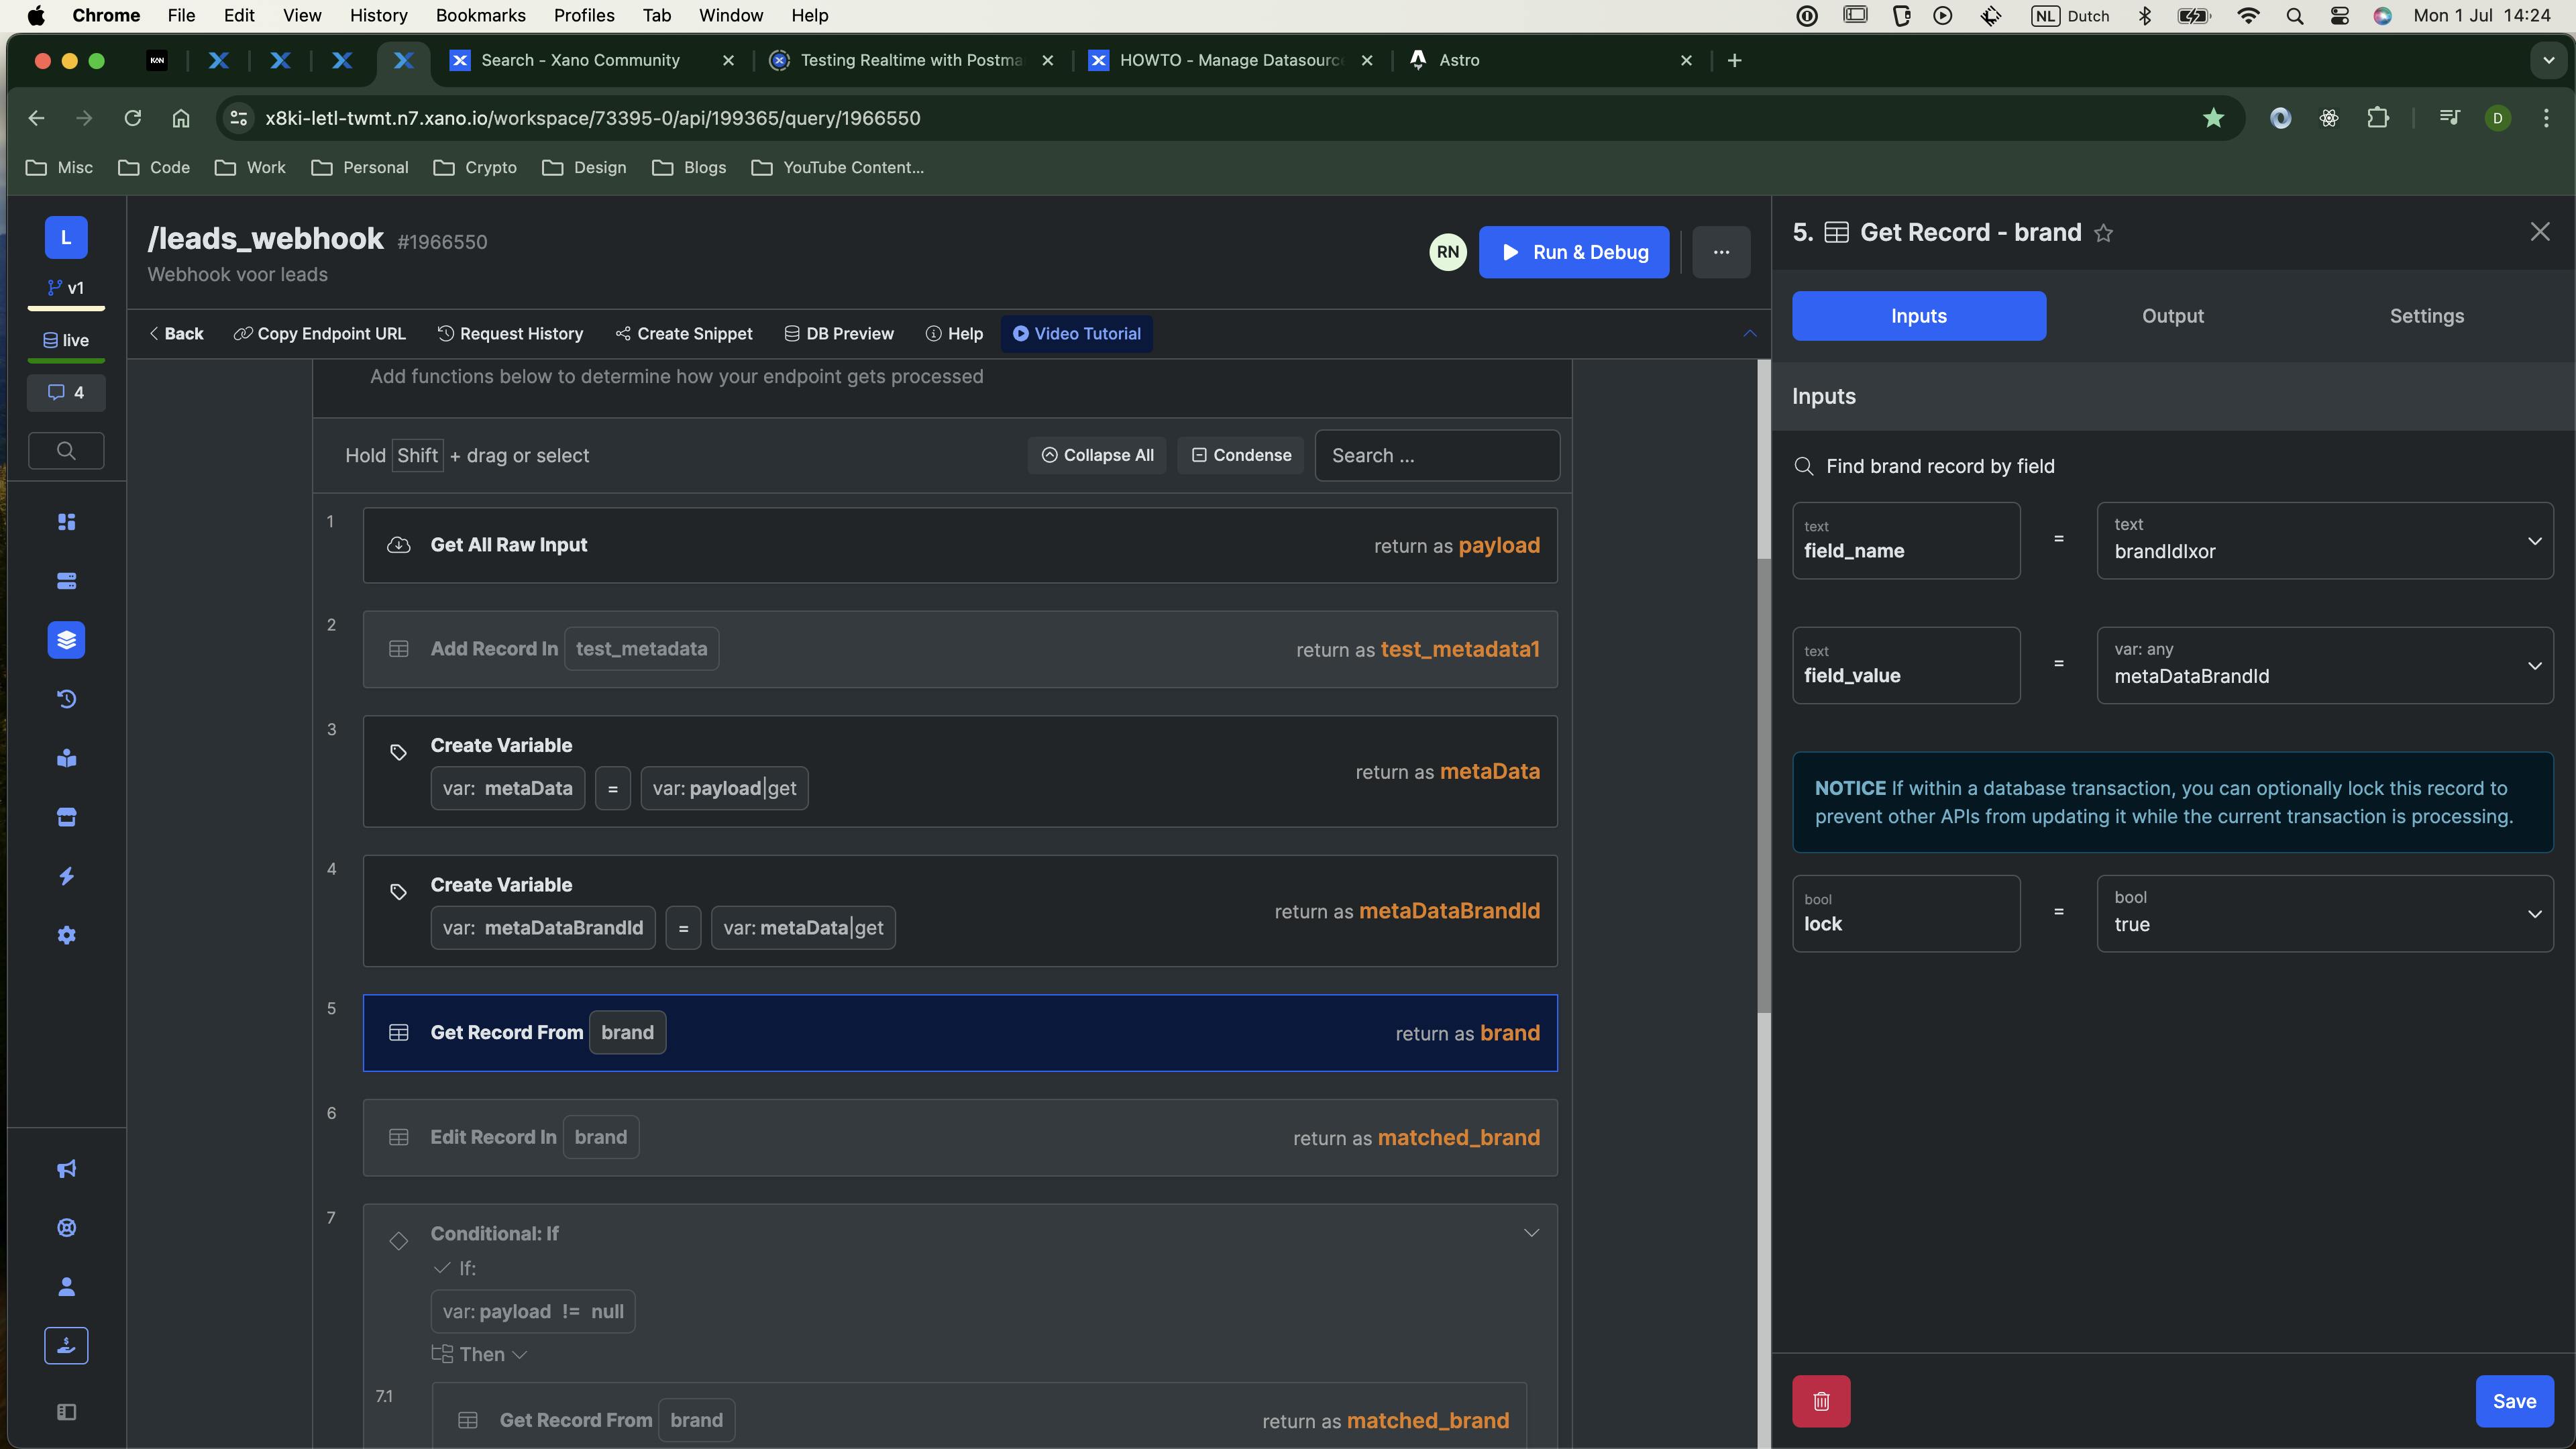Viewport: 2576px width, 1449px height.
Task: Open the request history clock sidebar icon
Action: (x=66, y=699)
